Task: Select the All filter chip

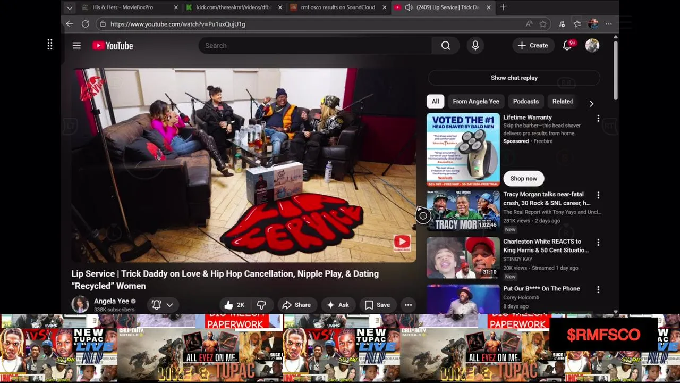Action: 435,101
